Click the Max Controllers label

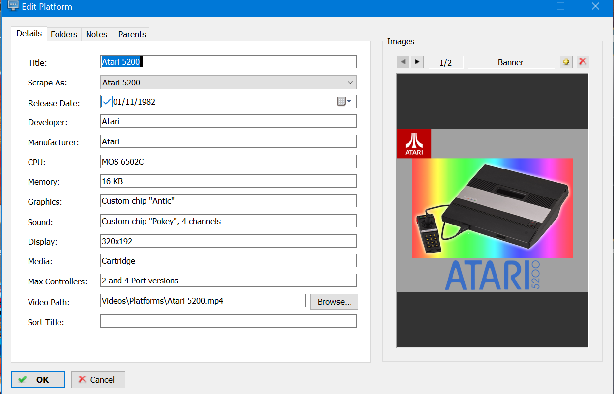[x=58, y=282]
